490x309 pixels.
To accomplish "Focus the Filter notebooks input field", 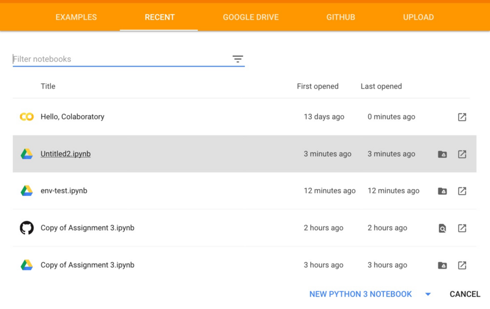I will [119, 59].
